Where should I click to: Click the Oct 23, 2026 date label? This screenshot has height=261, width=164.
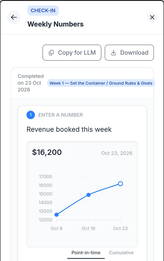117,153
